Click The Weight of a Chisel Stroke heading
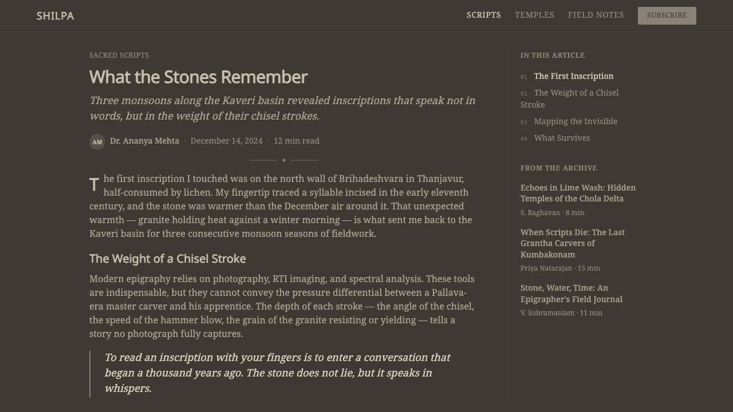The image size is (733, 412). click(x=167, y=259)
